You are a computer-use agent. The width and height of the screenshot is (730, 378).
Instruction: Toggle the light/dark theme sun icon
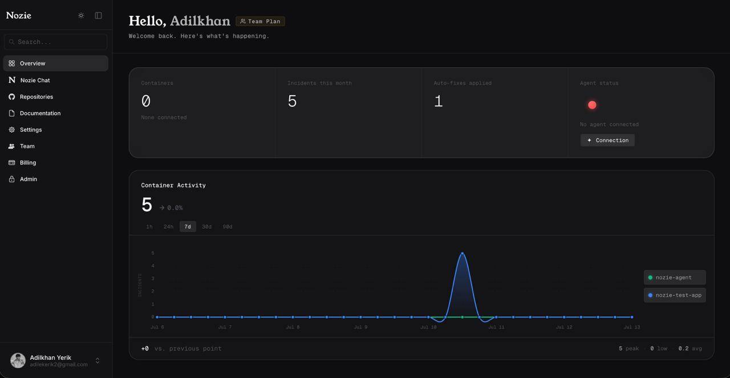tap(81, 15)
